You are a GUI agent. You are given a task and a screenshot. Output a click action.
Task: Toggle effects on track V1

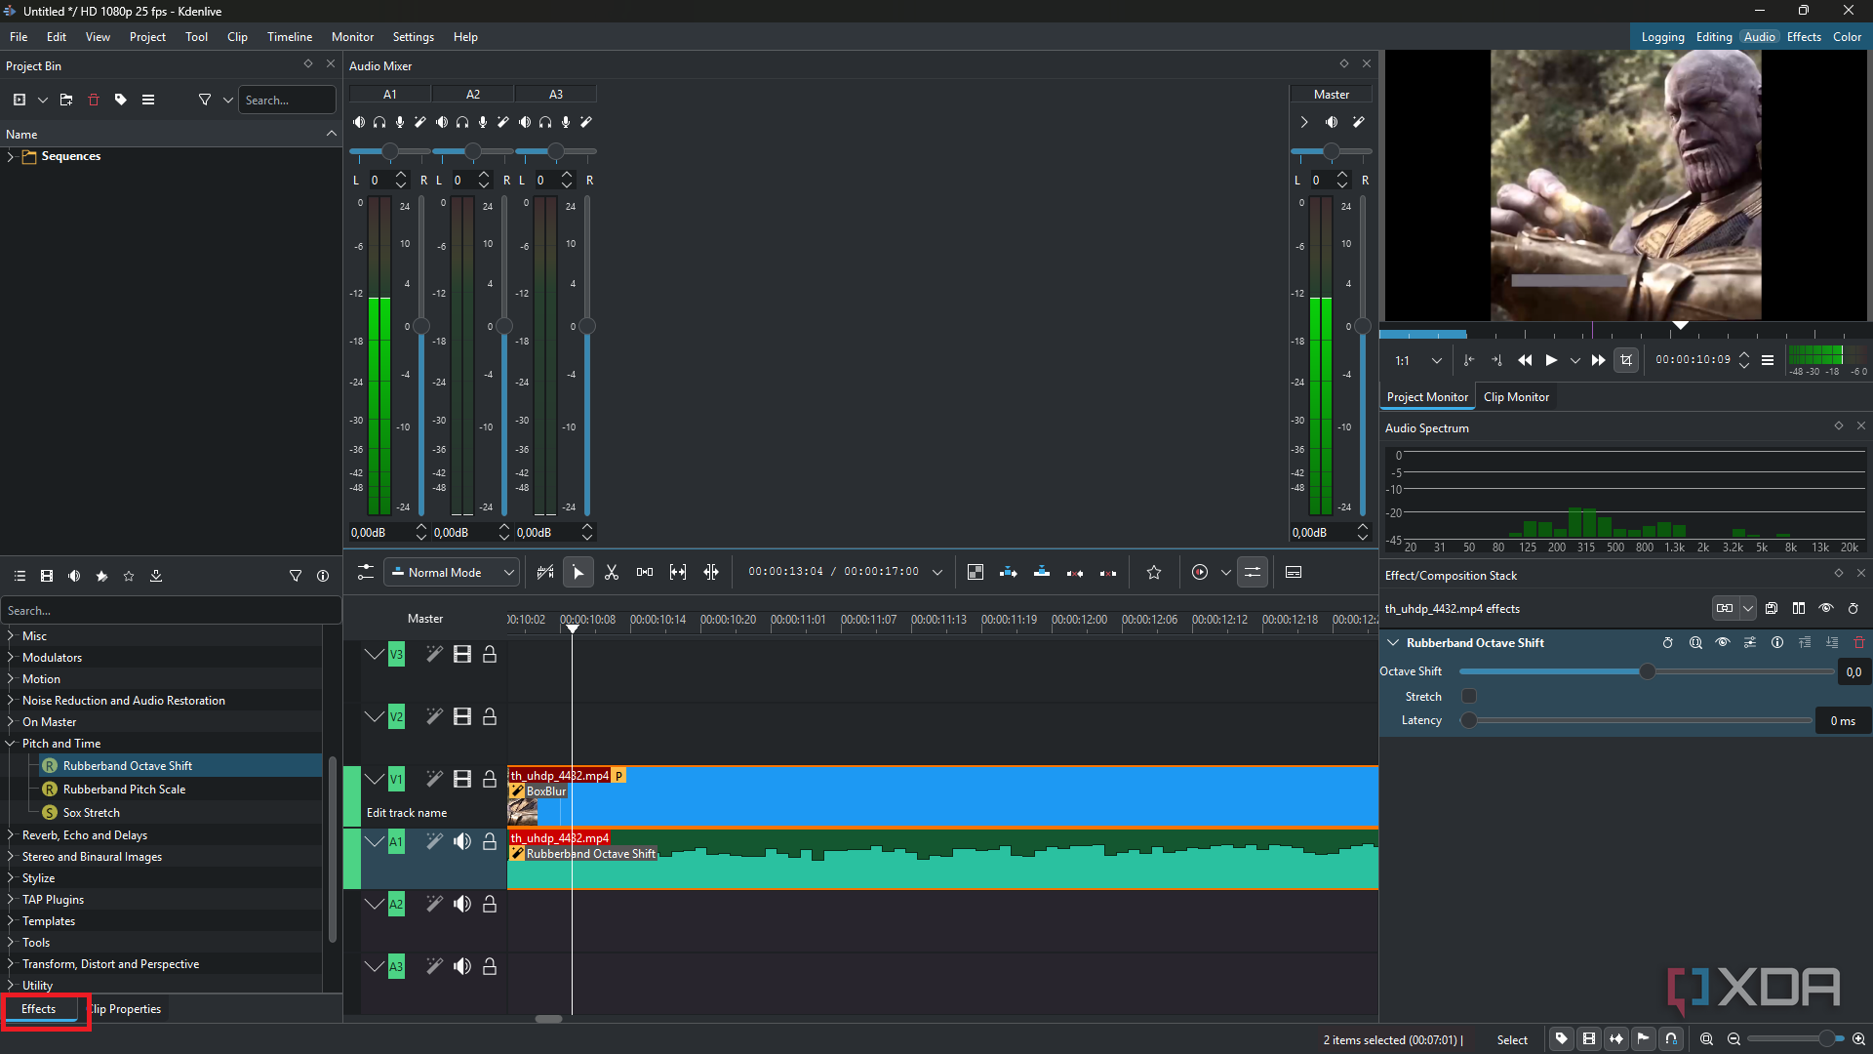click(434, 779)
